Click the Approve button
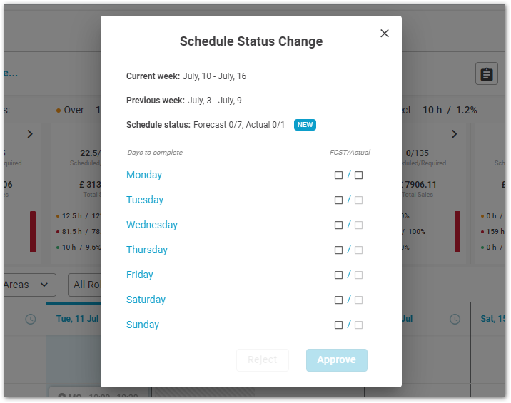 tap(337, 360)
